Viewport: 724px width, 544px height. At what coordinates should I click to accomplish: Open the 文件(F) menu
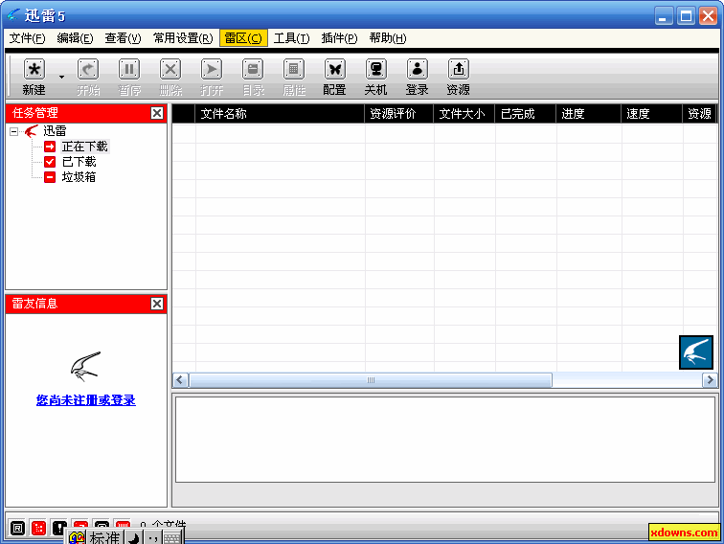pos(27,38)
